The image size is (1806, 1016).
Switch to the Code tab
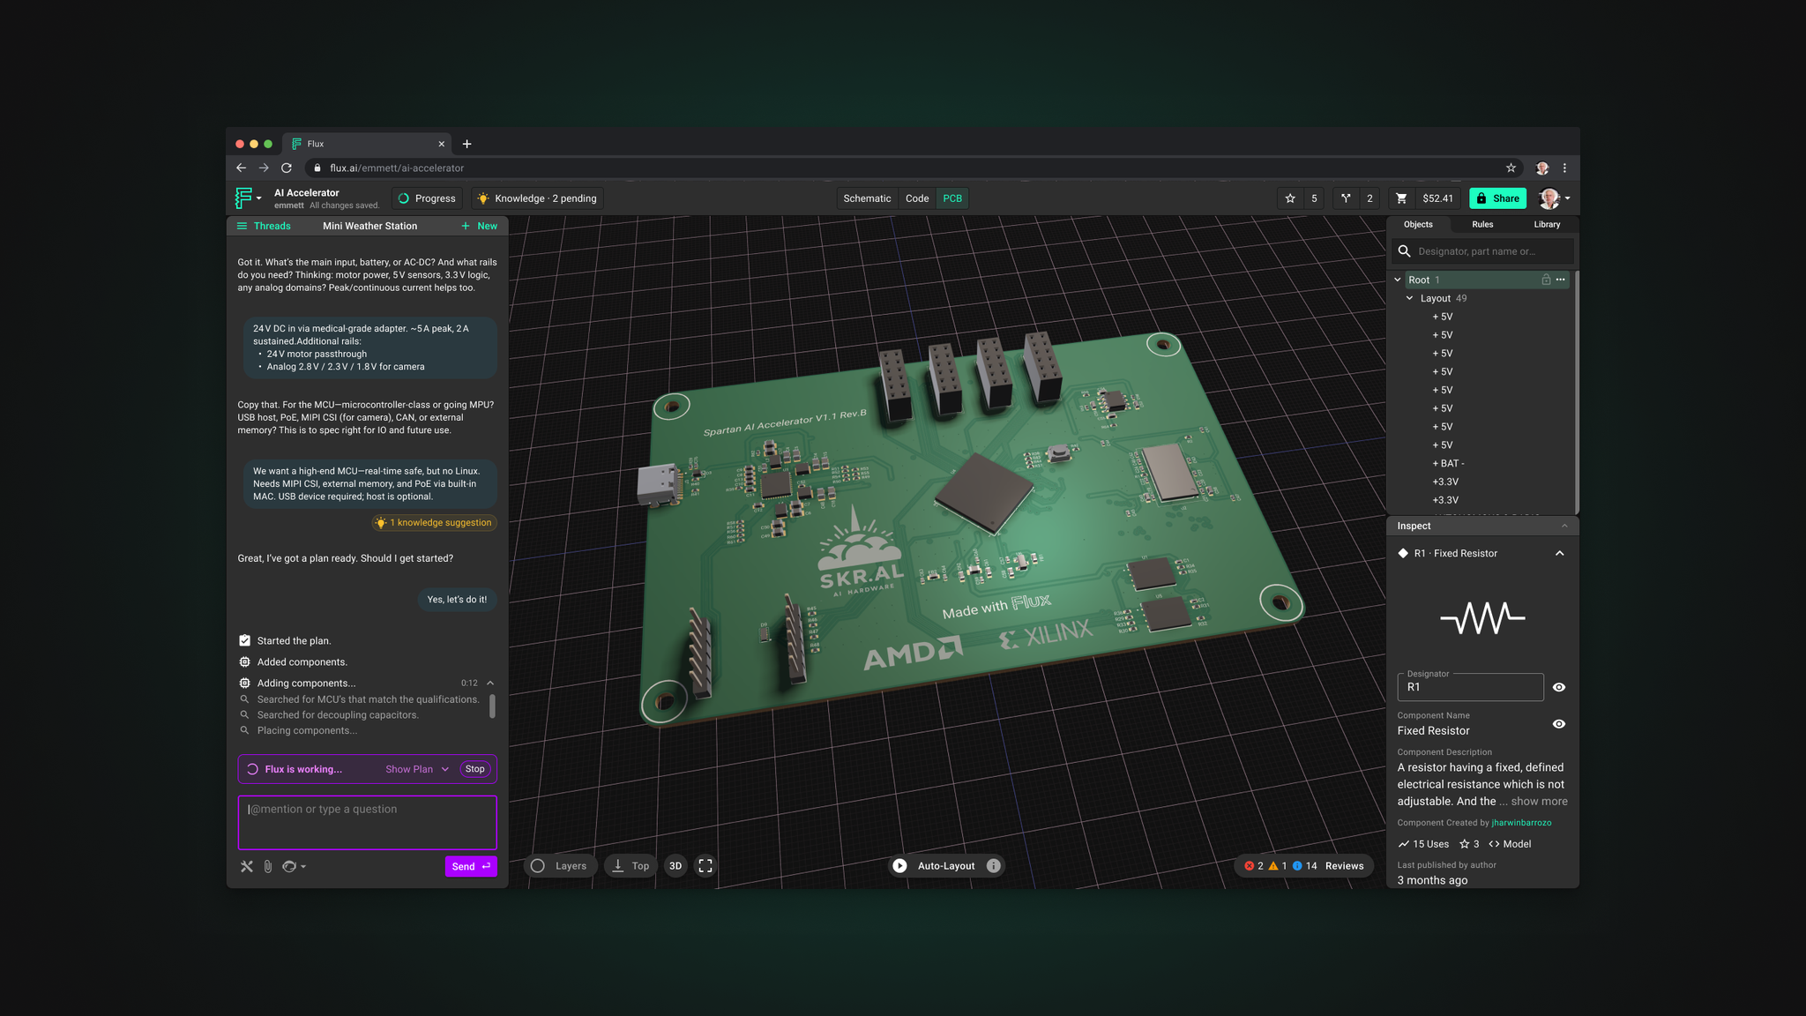[x=917, y=198]
